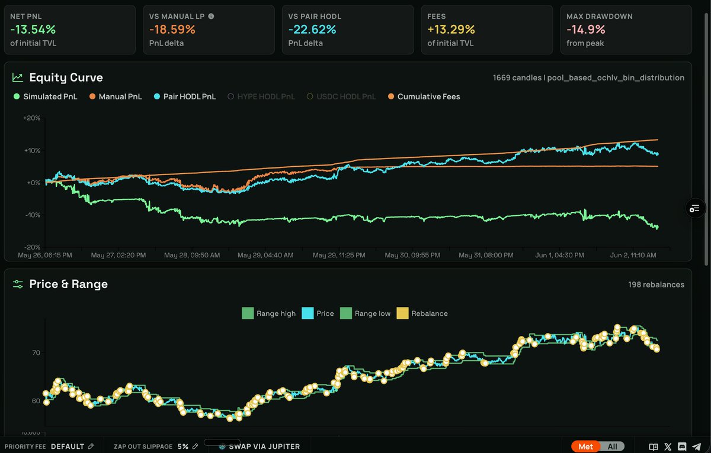This screenshot has width=711, height=453.
Task: Click the VS PAIR HODL stat card
Action: point(348,30)
